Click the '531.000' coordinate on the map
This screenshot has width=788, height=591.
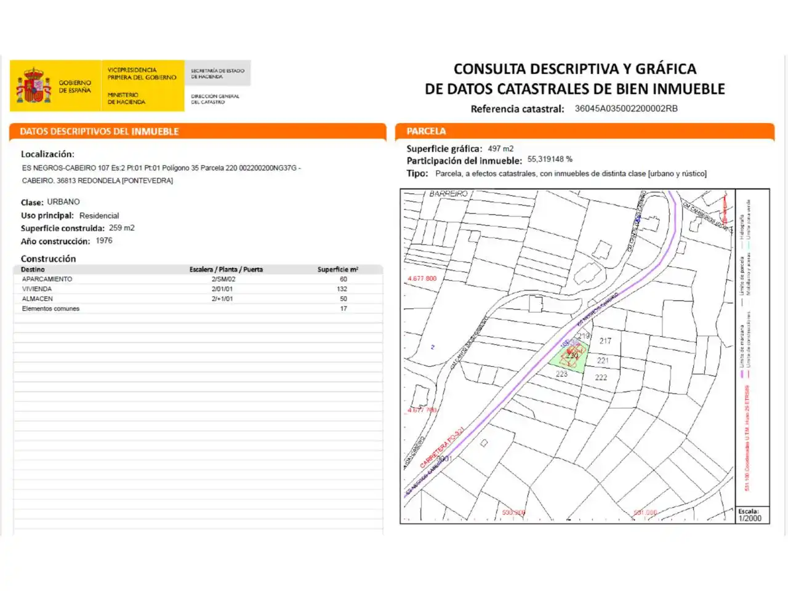click(645, 513)
